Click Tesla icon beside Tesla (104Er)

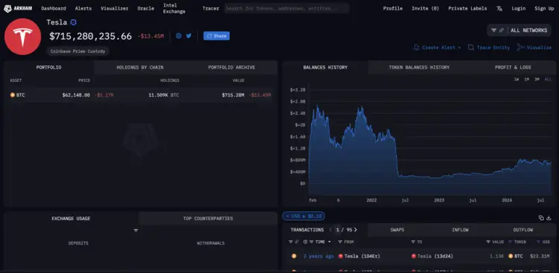(341, 256)
